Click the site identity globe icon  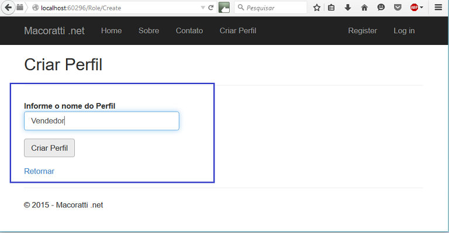(35, 8)
